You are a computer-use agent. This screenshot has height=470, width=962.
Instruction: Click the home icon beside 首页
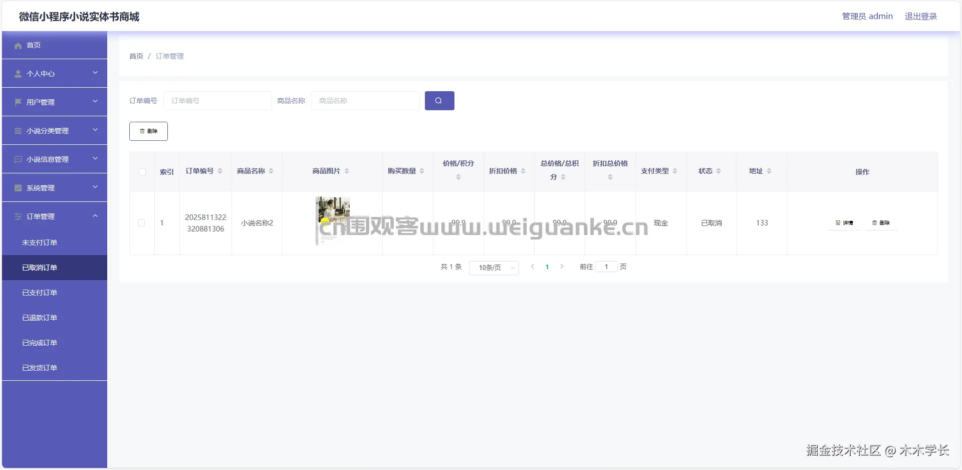[18, 45]
